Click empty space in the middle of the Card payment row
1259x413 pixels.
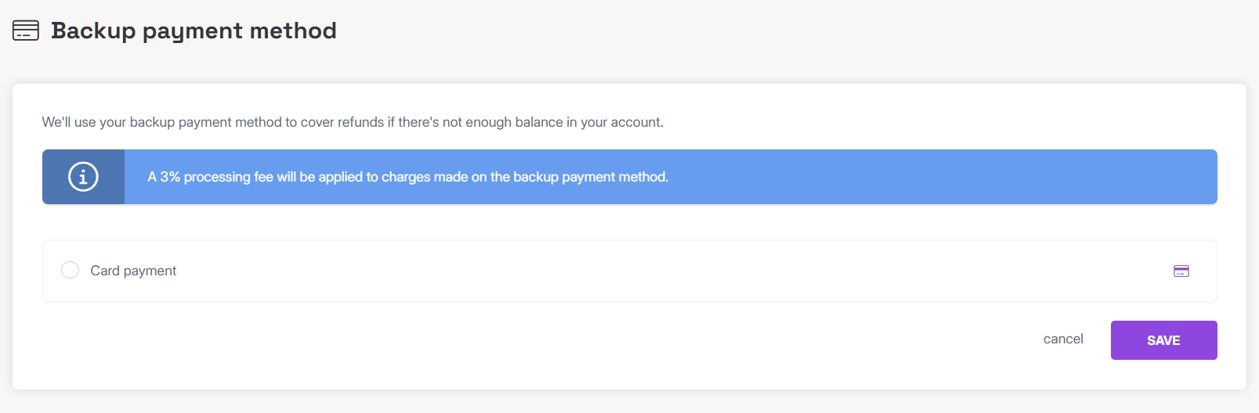(627, 271)
